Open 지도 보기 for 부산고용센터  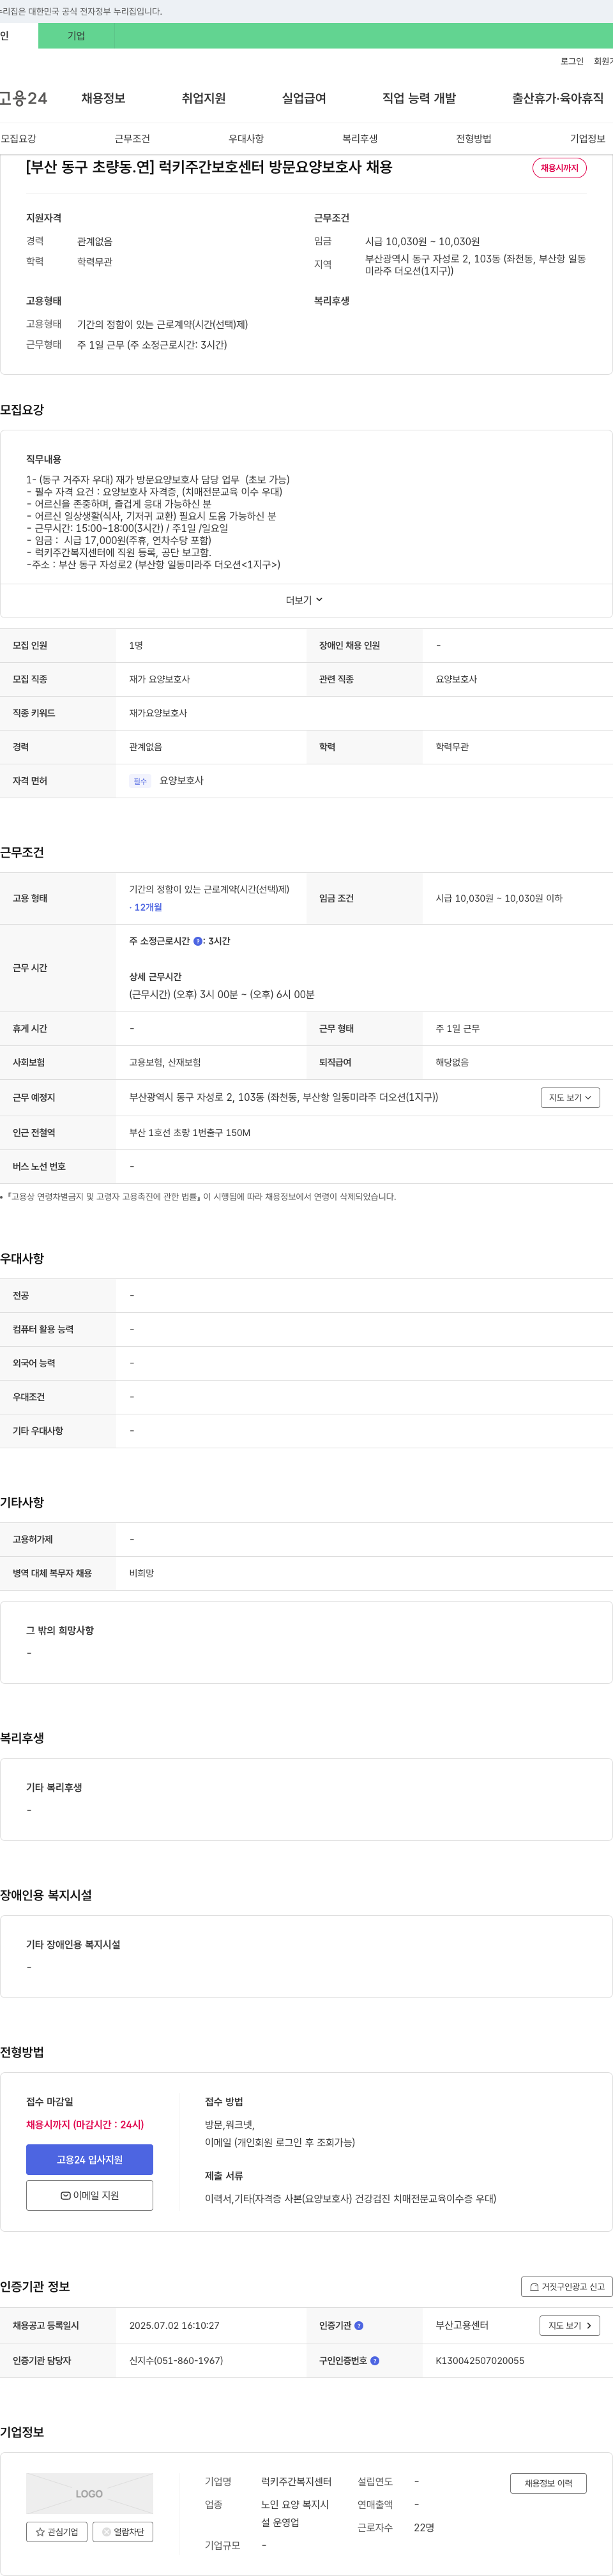click(570, 2325)
